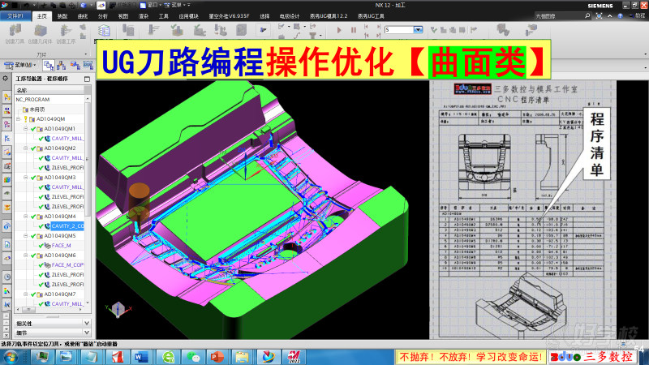
Task: Open Word from the taskbar
Action: point(137,357)
